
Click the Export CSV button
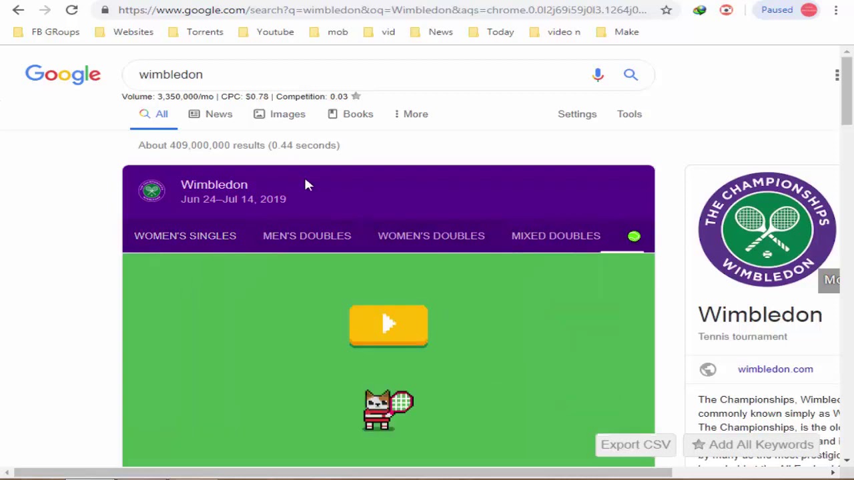pyautogui.click(x=635, y=445)
